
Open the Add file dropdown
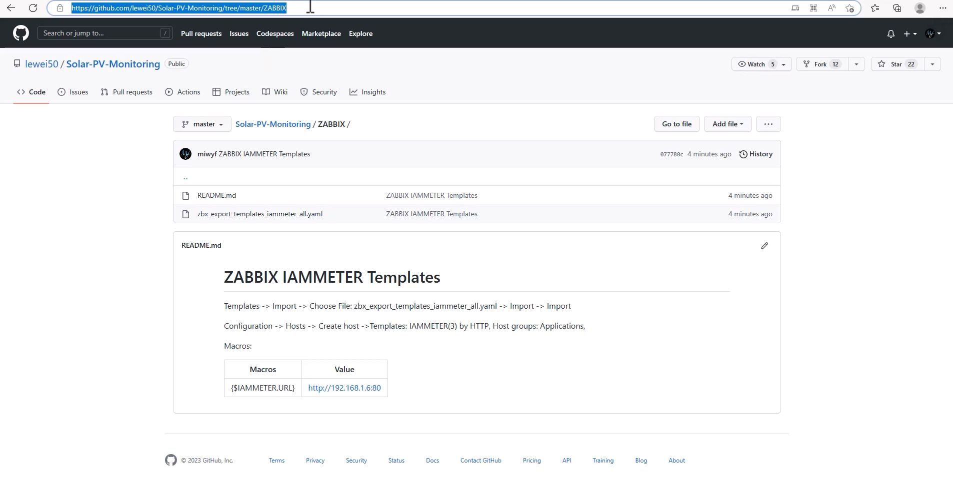click(727, 124)
